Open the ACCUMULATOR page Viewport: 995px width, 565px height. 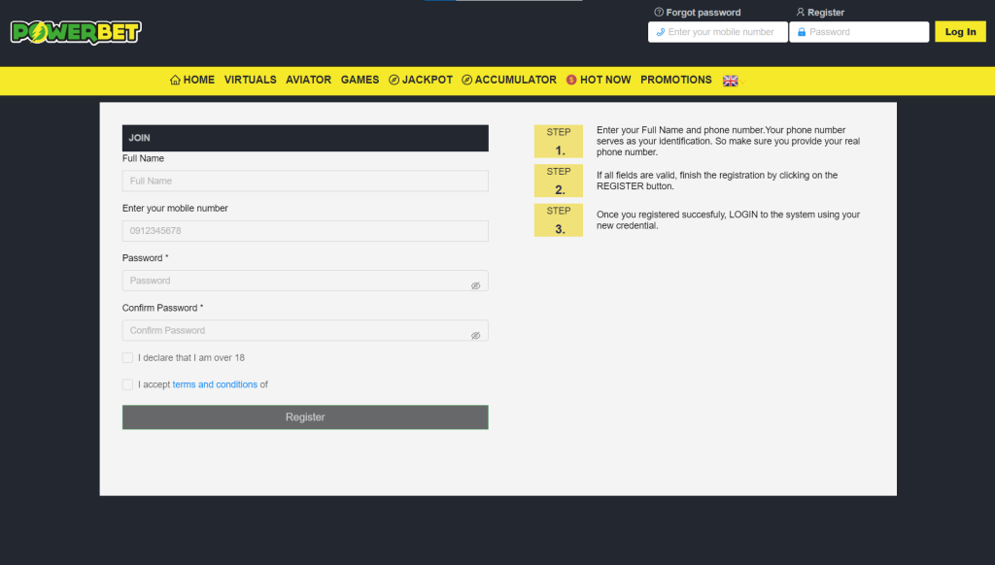(509, 80)
